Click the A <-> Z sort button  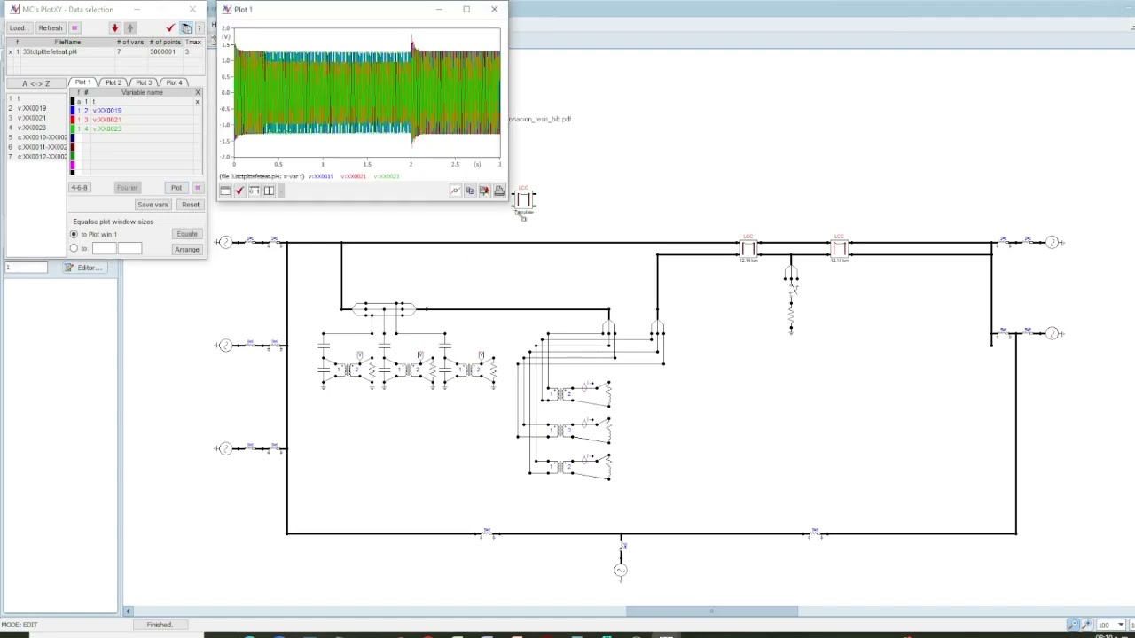(35, 83)
